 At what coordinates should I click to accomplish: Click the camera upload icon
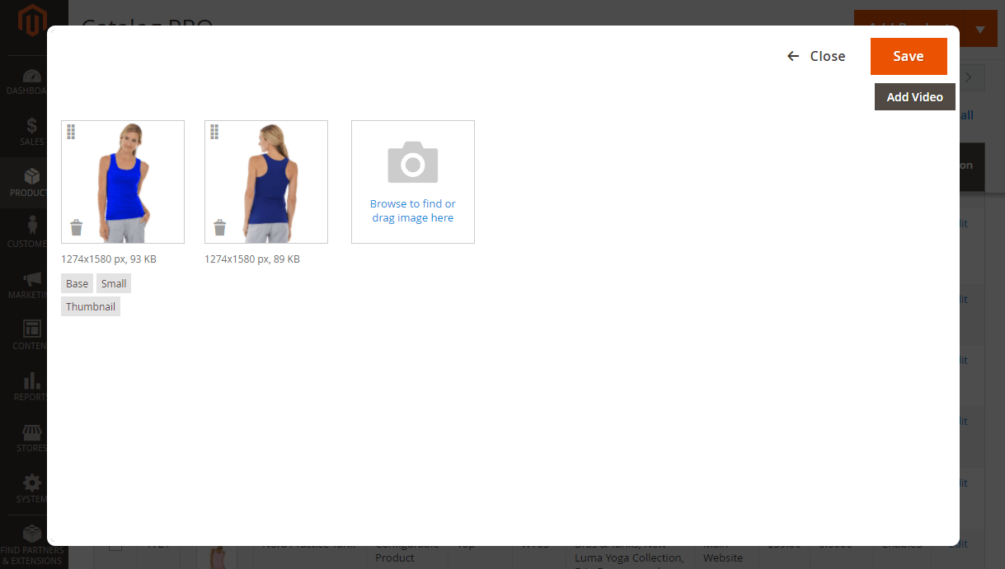click(x=412, y=162)
